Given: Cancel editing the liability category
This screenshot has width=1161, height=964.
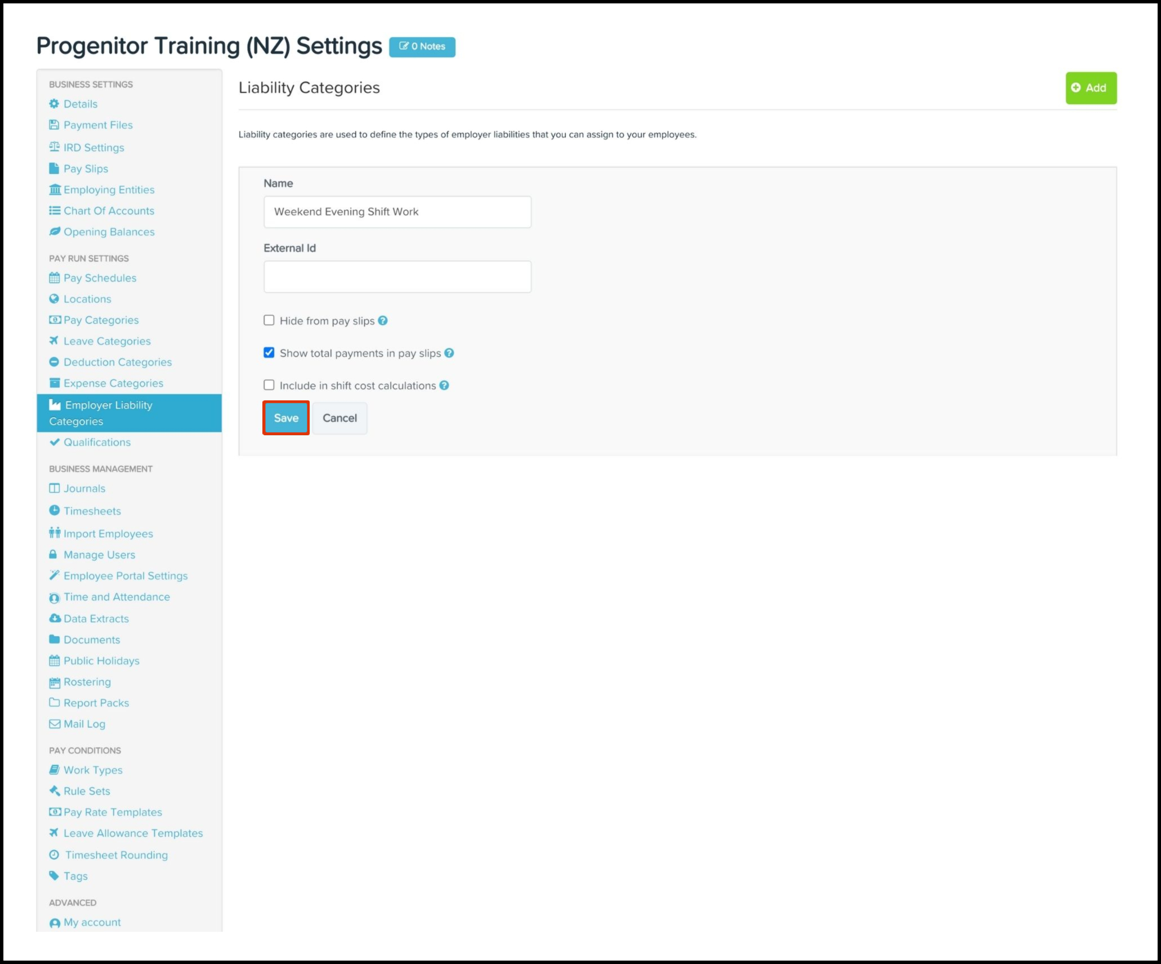Looking at the screenshot, I should point(340,418).
